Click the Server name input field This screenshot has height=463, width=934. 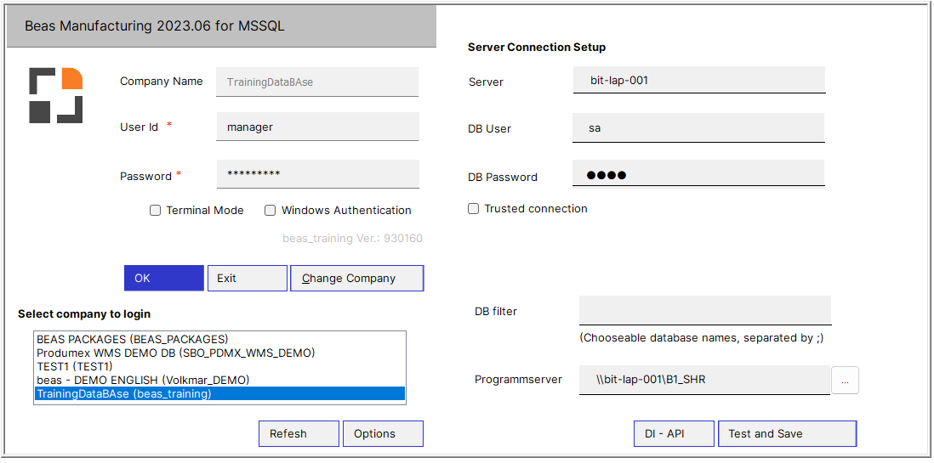[x=698, y=81]
